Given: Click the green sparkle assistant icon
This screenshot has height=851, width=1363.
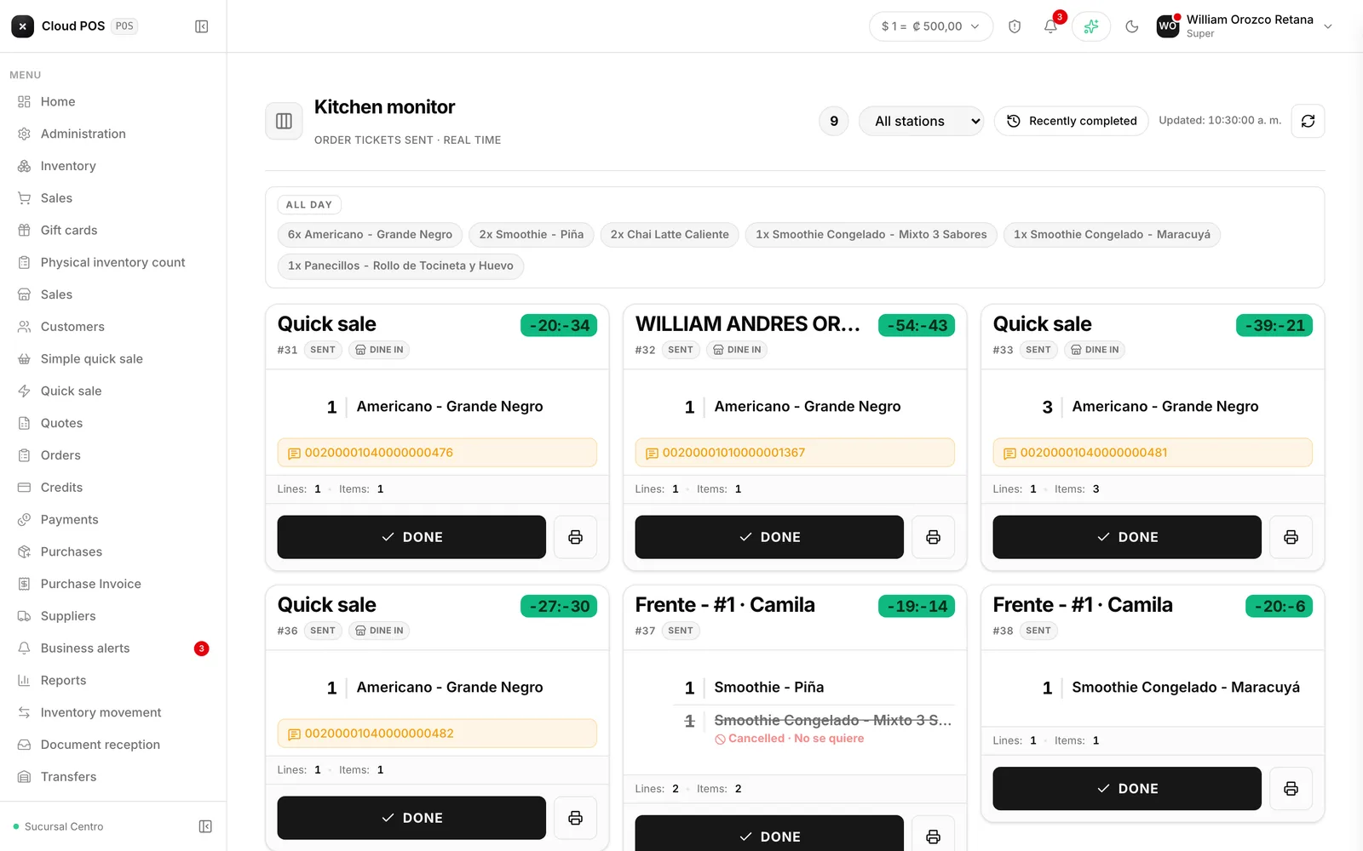Looking at the screenshot, I should tap(1091, 26).
